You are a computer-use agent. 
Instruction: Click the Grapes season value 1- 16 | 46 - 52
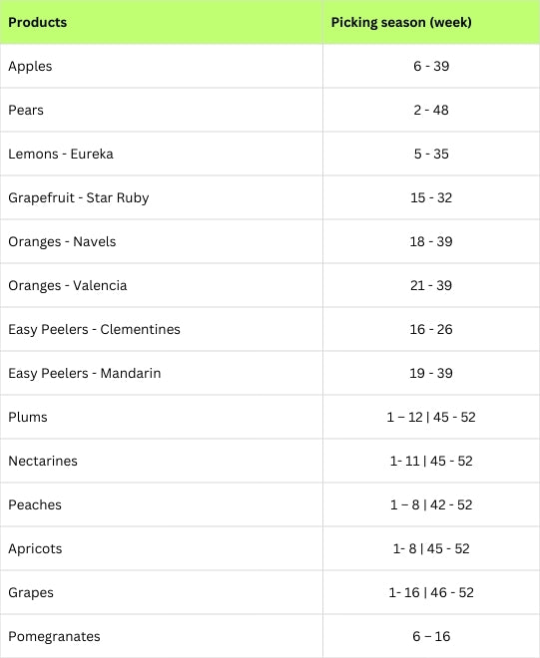click(431, 592)
